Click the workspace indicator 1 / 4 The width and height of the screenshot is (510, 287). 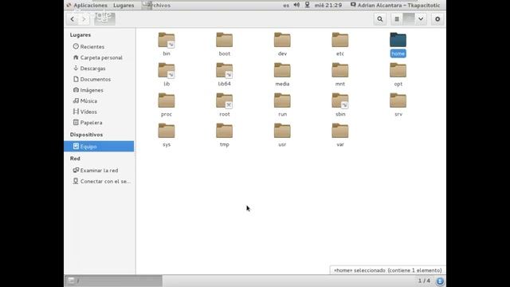click(424, 281)
